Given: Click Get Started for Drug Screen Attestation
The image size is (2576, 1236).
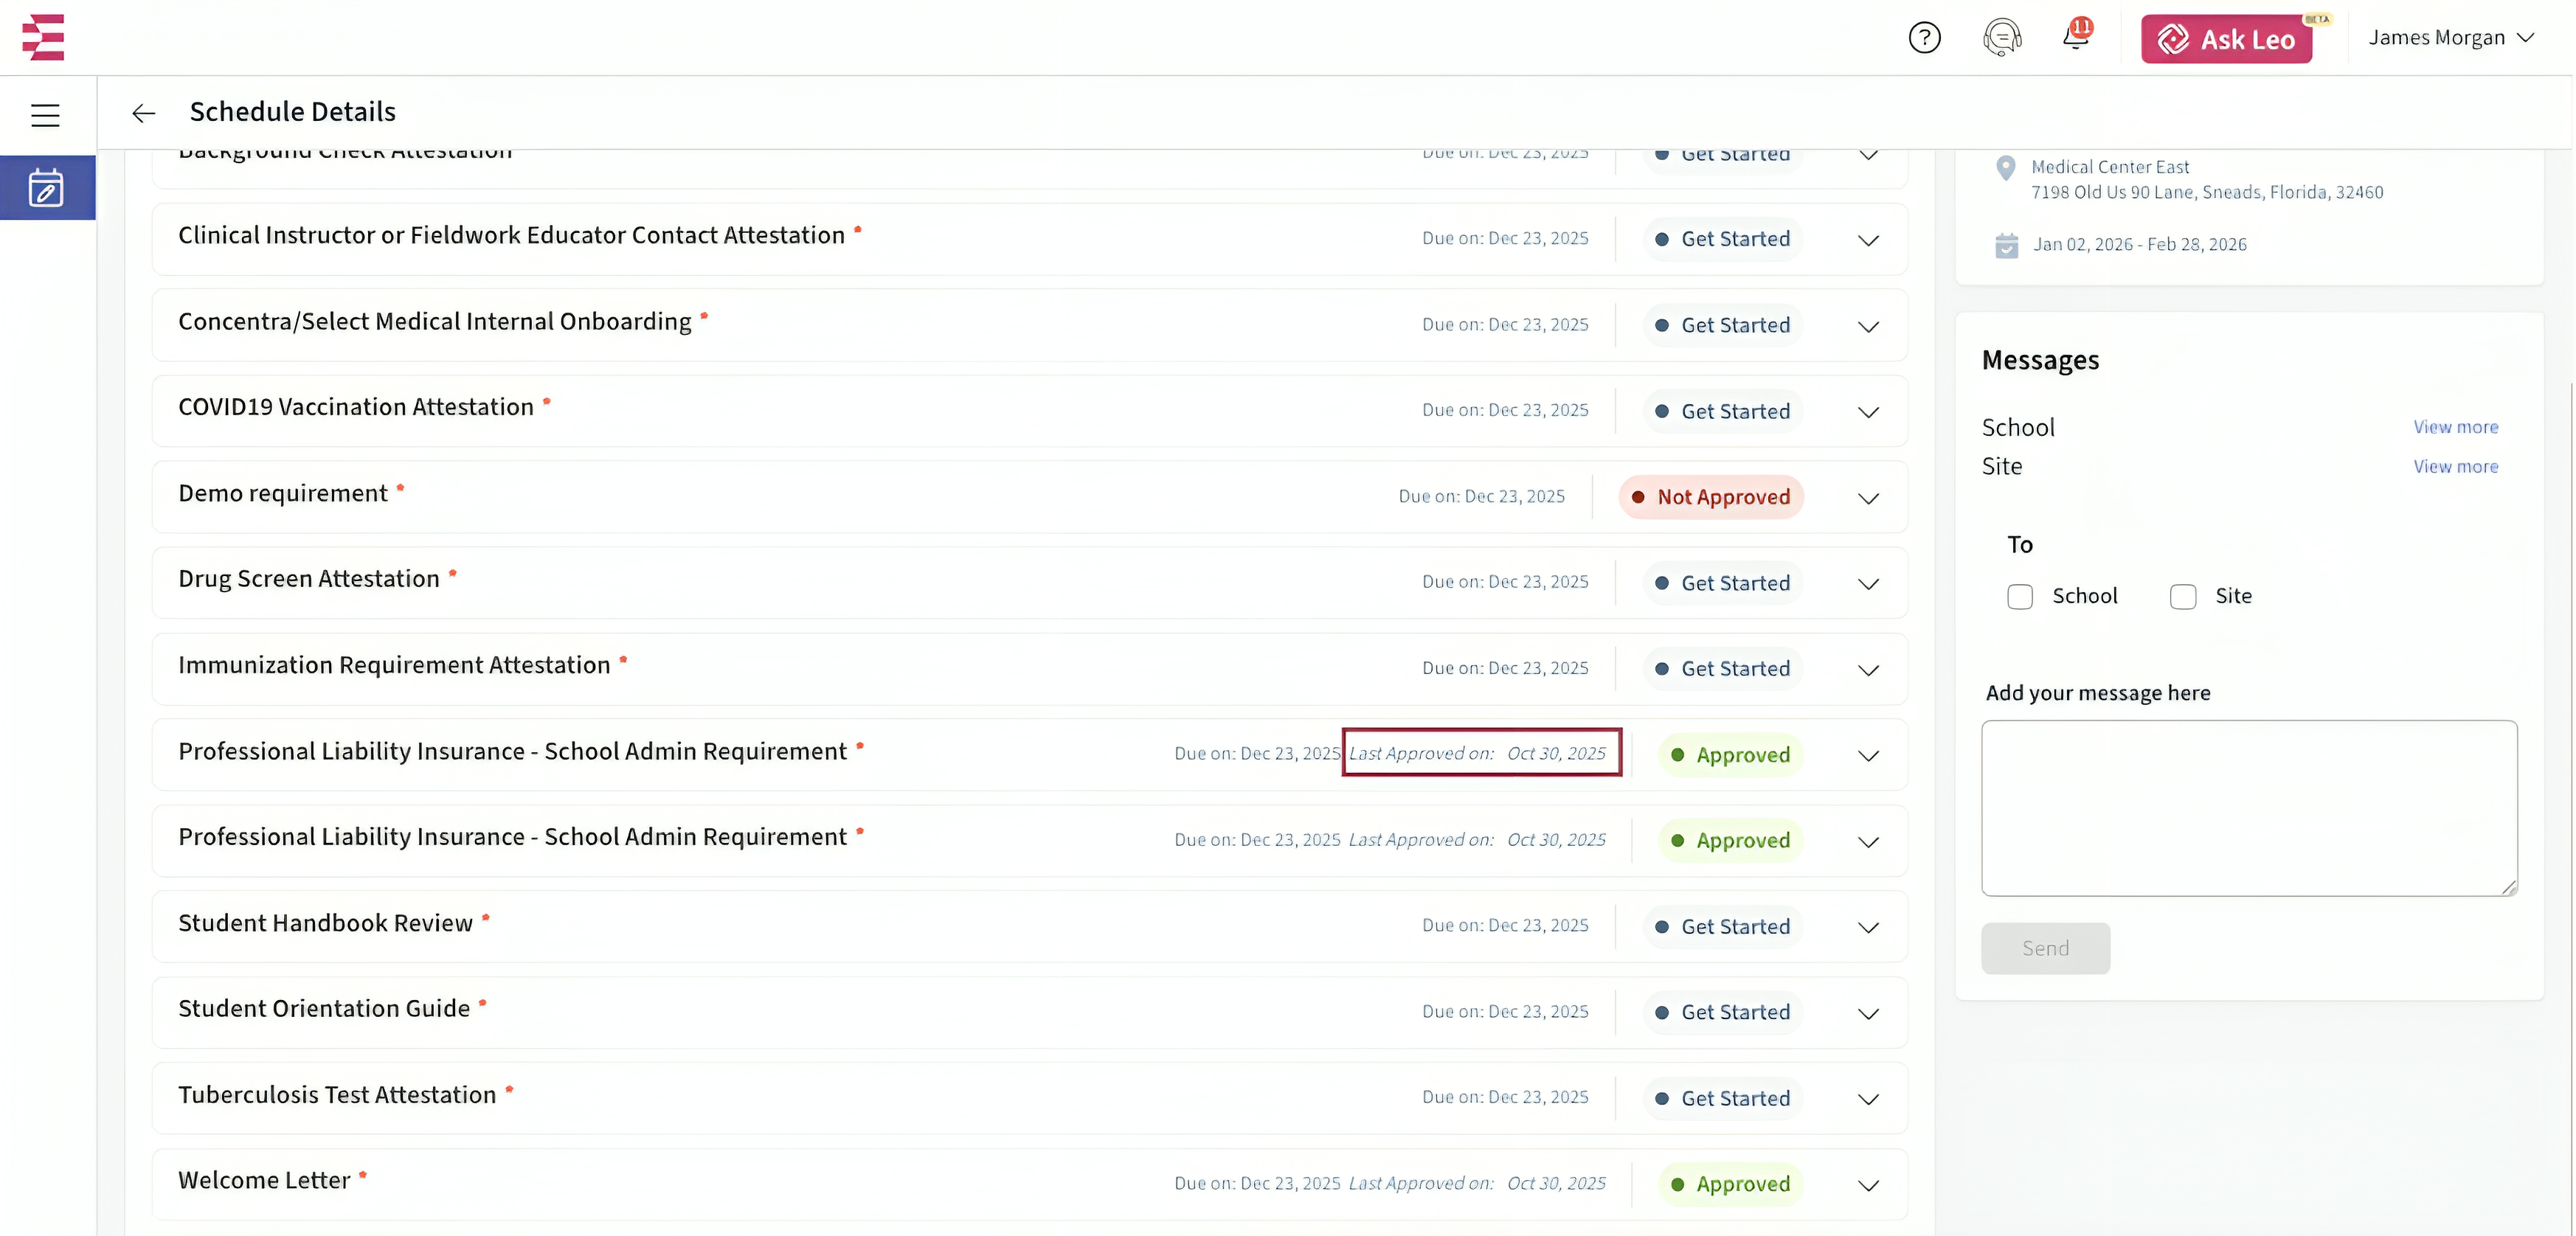Looking at the screenshot, I should 1723,583.
